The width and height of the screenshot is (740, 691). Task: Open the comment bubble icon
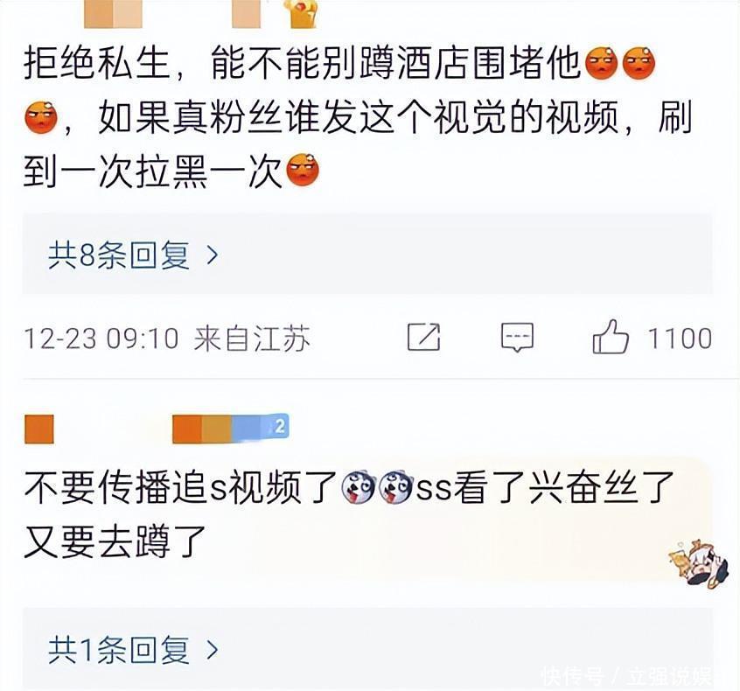[517, 337]
